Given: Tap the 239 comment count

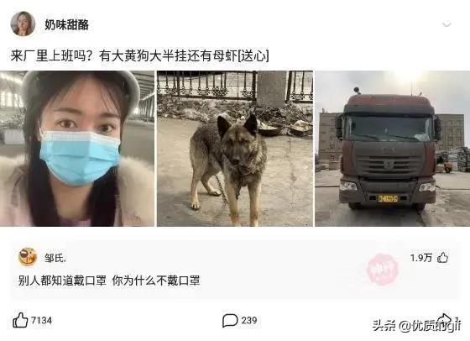Looking at the screenshot, I should (x=249, y=320).
